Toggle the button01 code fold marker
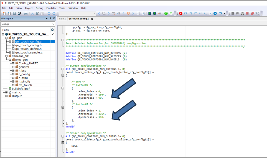Screen dimensions: 267x158 click(63, 107)
